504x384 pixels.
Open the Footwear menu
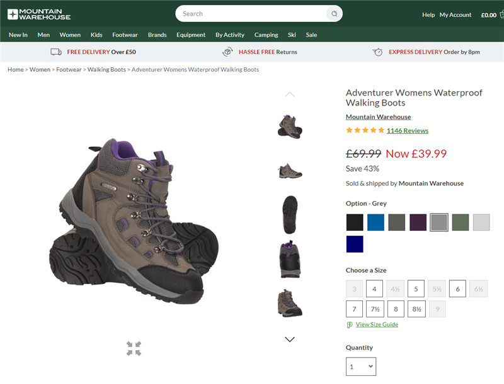pyautogui.click(x=125, y=35)
